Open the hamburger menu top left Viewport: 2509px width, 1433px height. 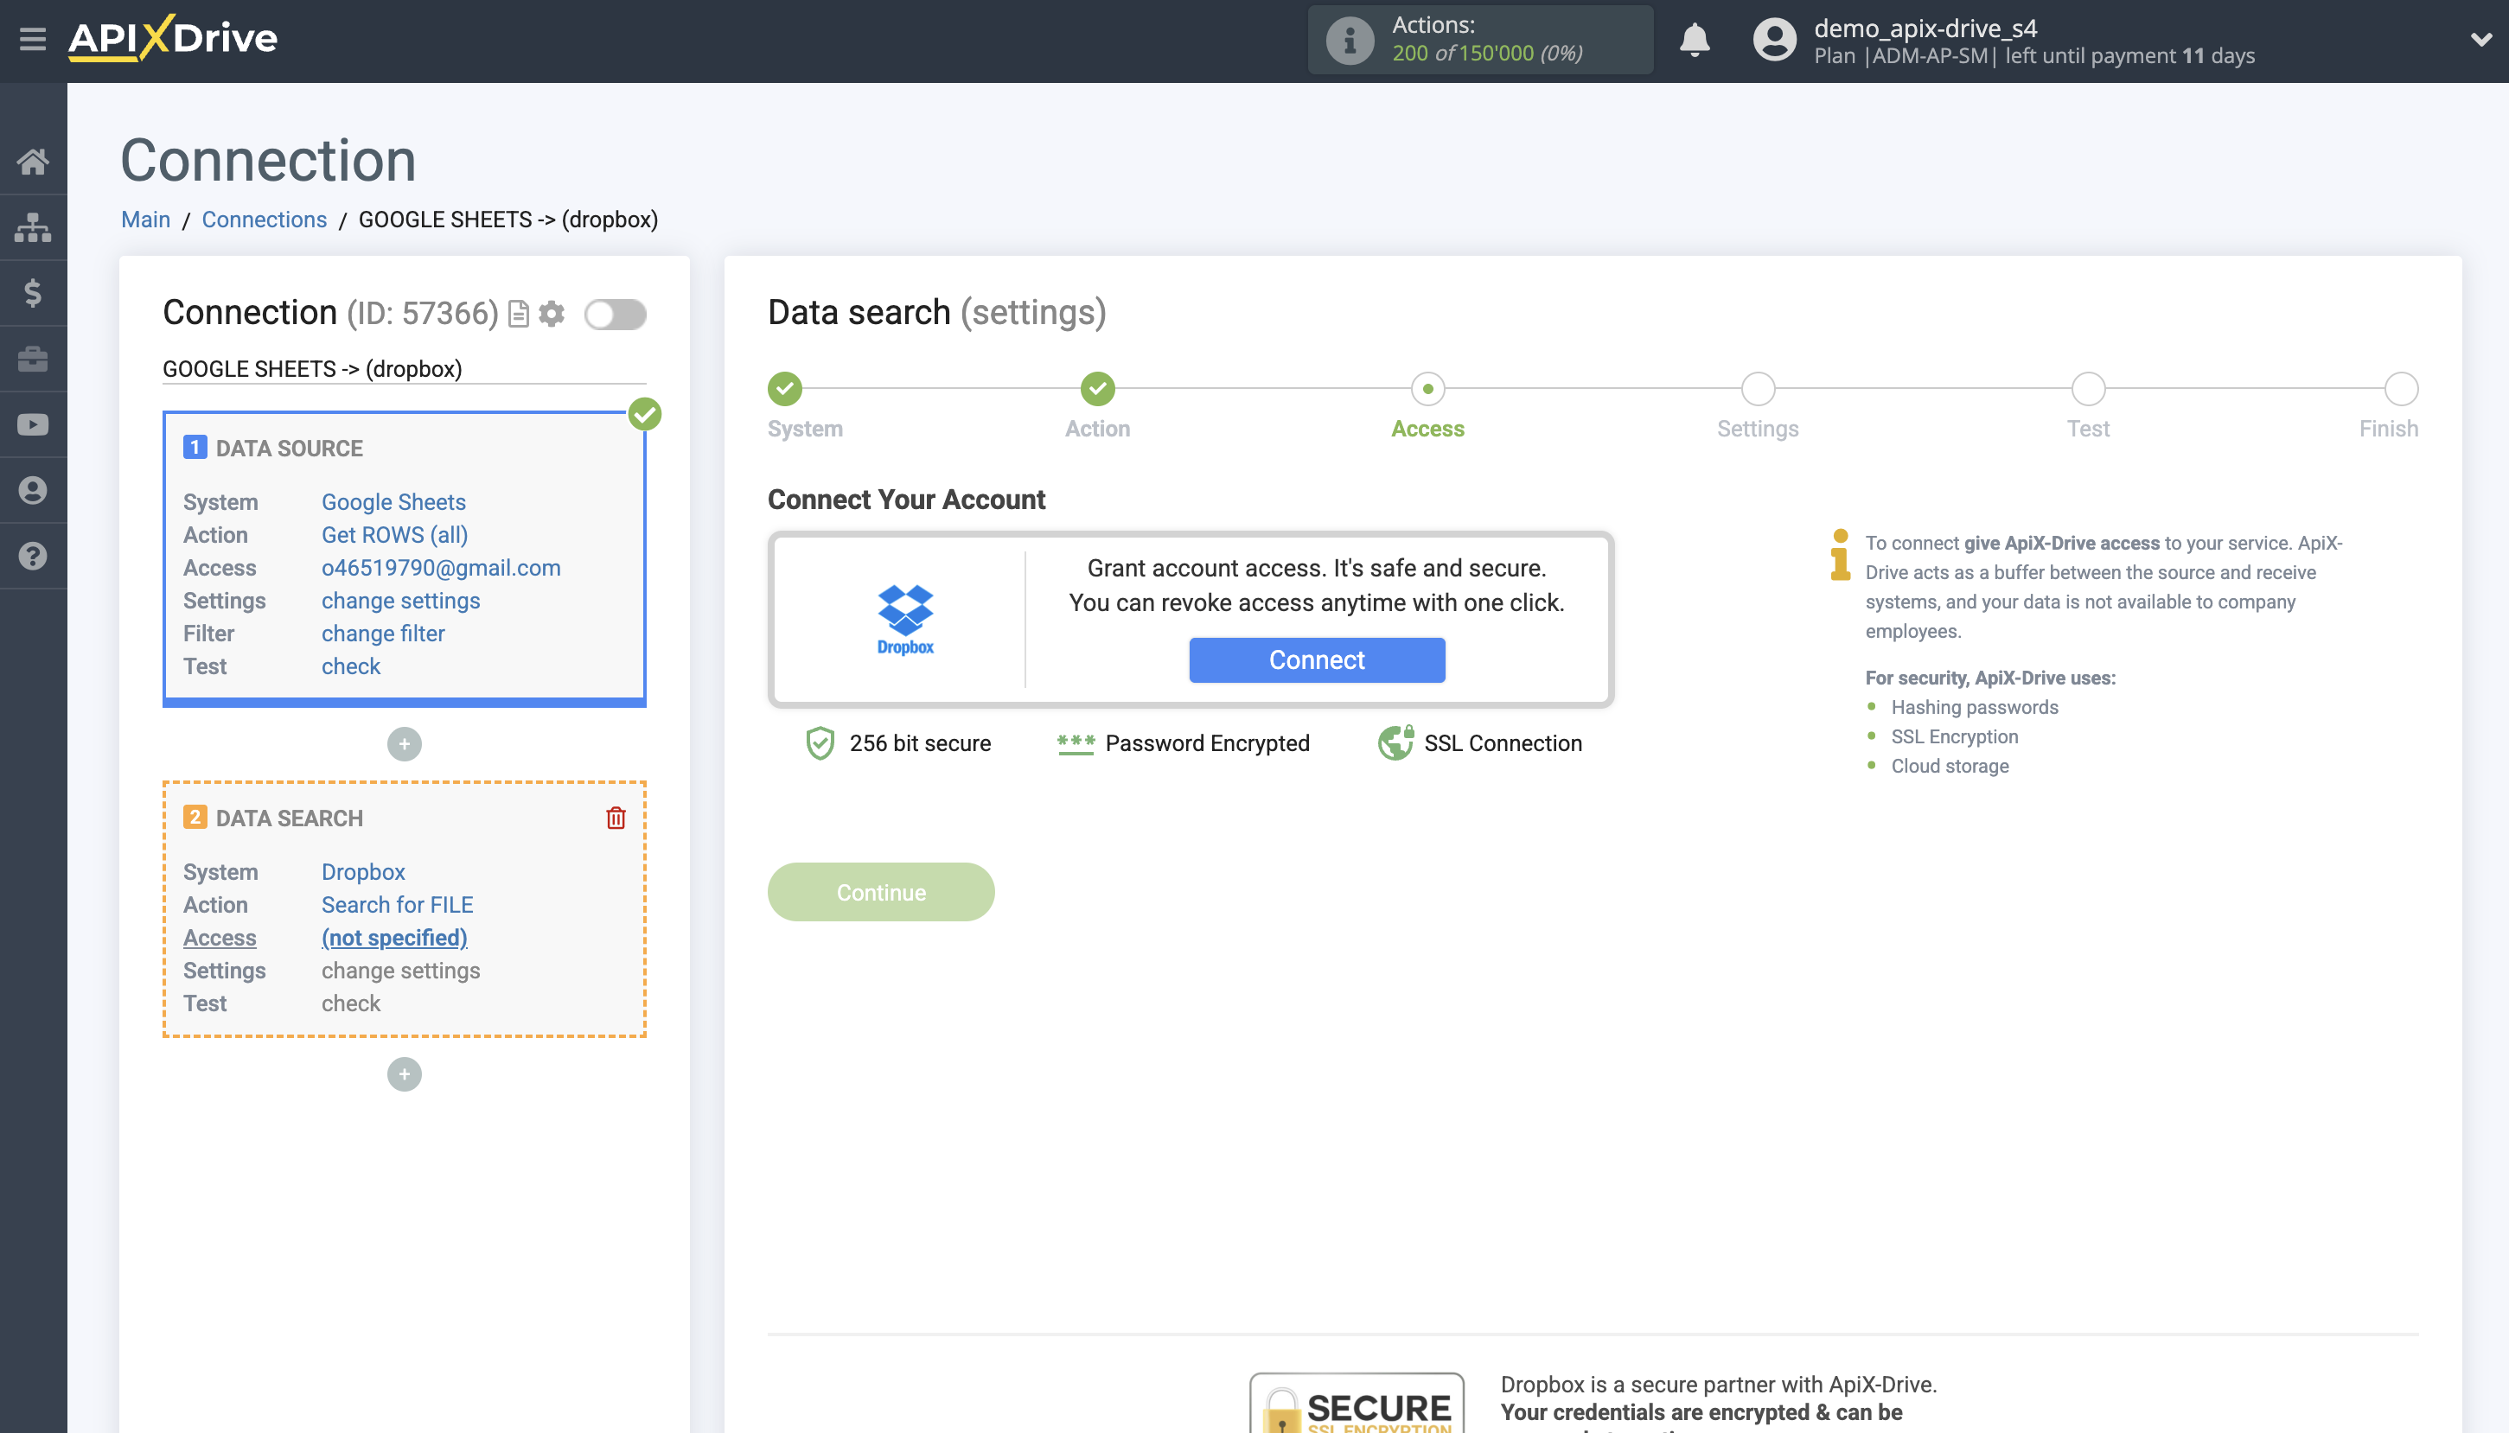(34, 40)
